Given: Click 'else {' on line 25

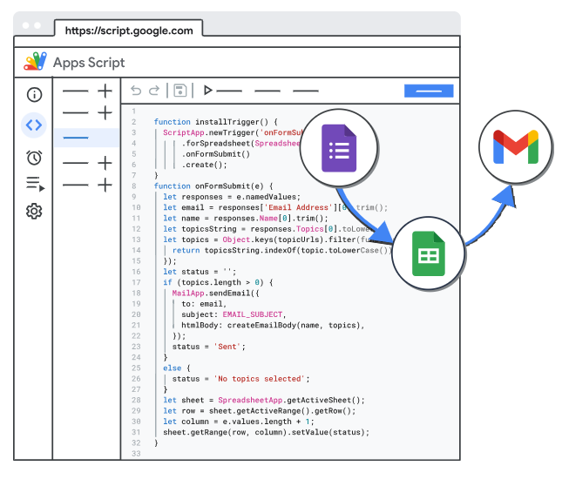Looking at the screenshot, I should point(177,368).
